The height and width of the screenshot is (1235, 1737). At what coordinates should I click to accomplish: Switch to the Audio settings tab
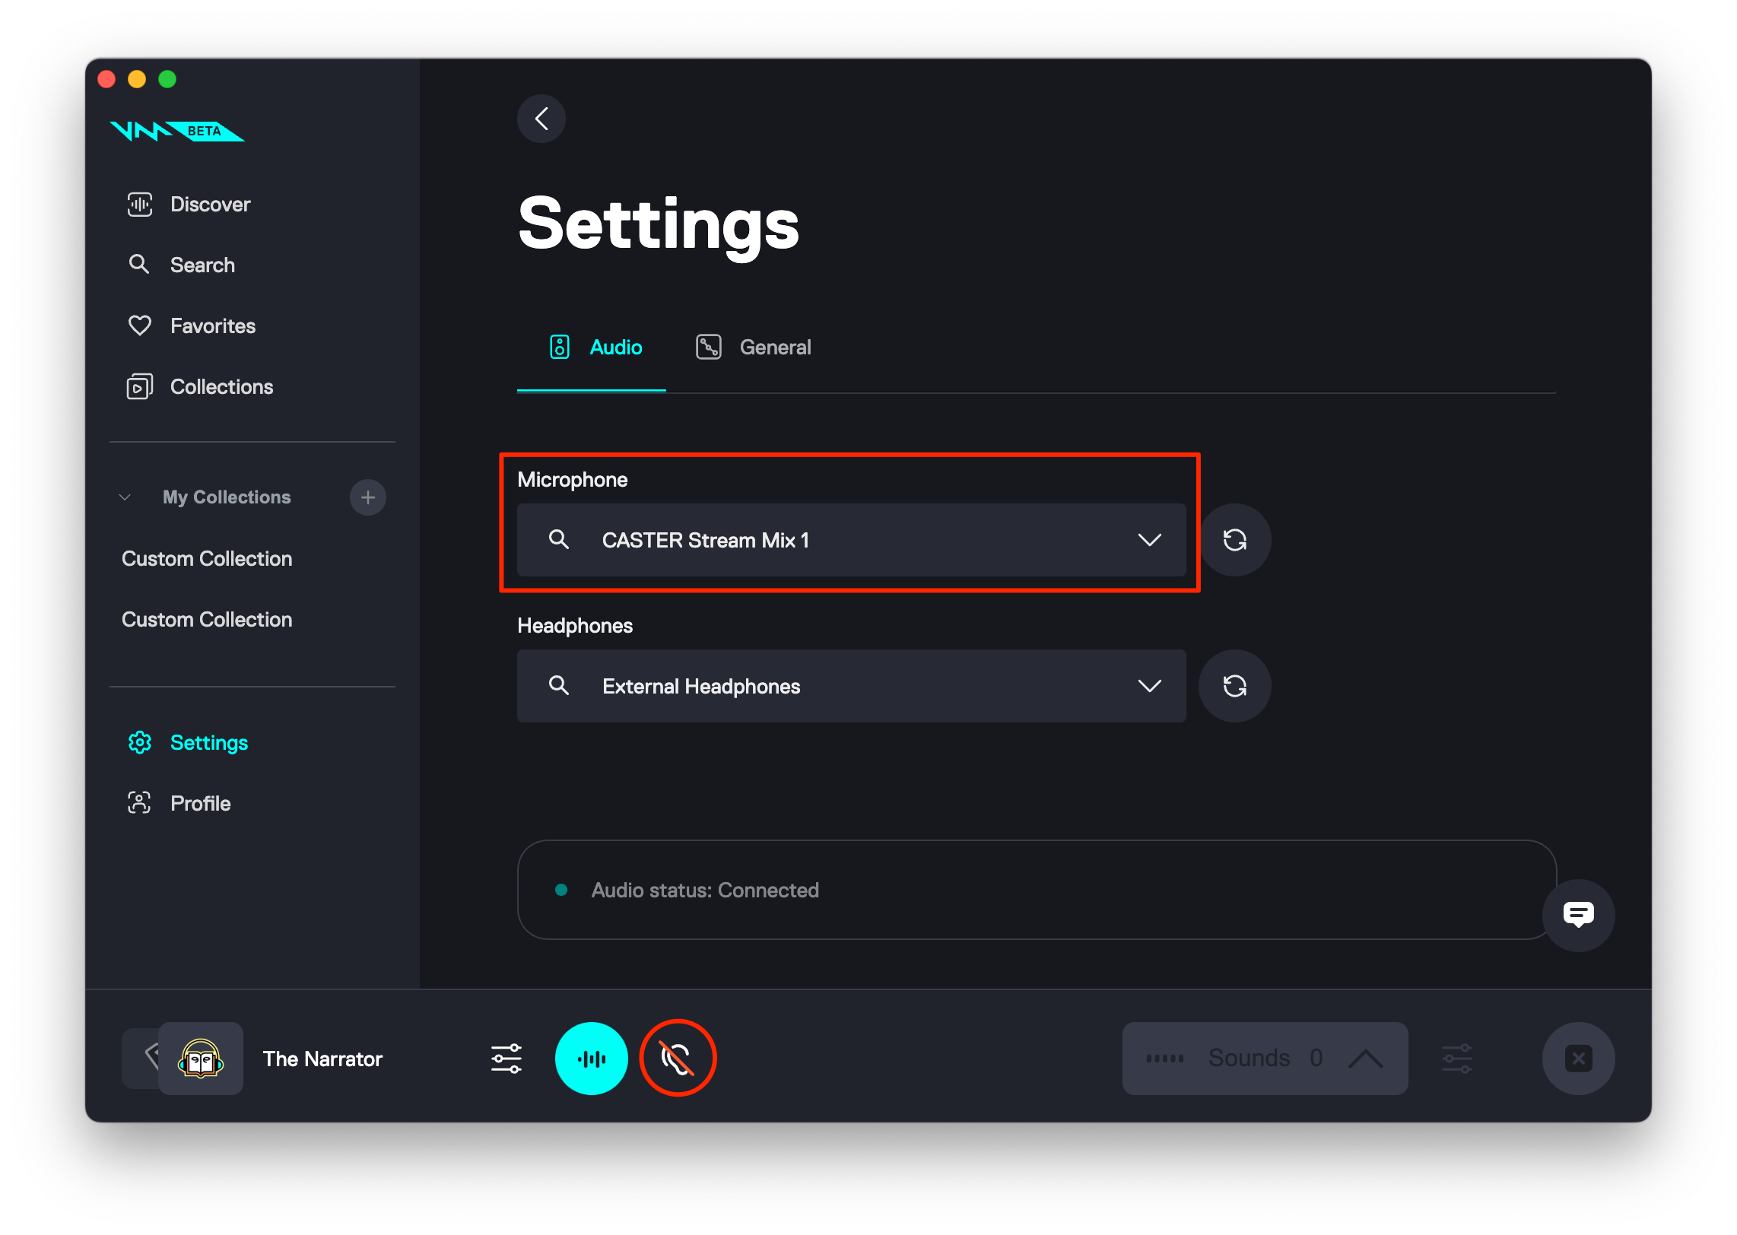click(x=614, y=347)
